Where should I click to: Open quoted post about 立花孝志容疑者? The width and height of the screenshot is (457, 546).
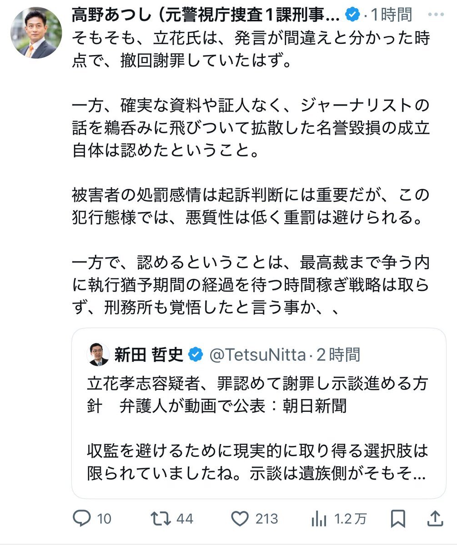(x=258, y=394)
